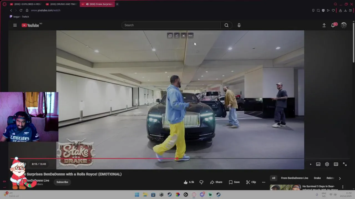
Task: Like the video with thumbs up
Action: pyautogui.click(x=189, y=182)
